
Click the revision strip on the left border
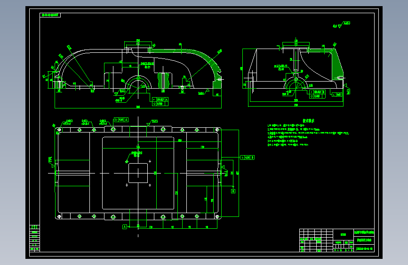pos(35,238)
